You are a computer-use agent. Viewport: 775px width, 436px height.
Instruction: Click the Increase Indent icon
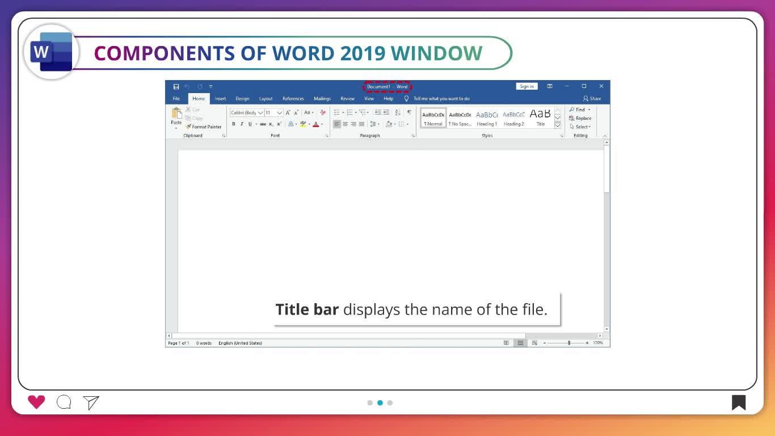click(386, 112)
